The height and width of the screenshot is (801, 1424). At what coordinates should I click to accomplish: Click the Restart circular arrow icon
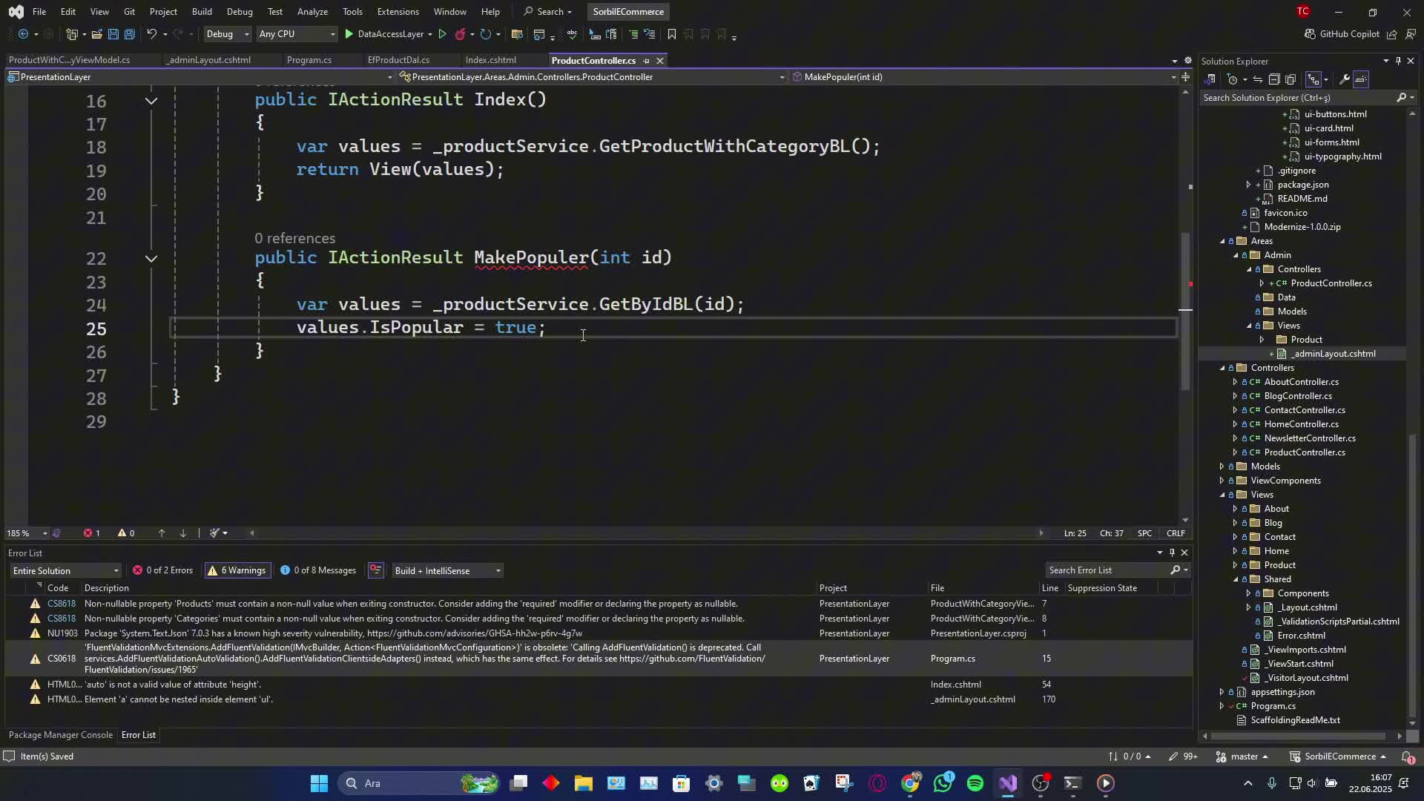pyautogui.click(x=485, y=34)
